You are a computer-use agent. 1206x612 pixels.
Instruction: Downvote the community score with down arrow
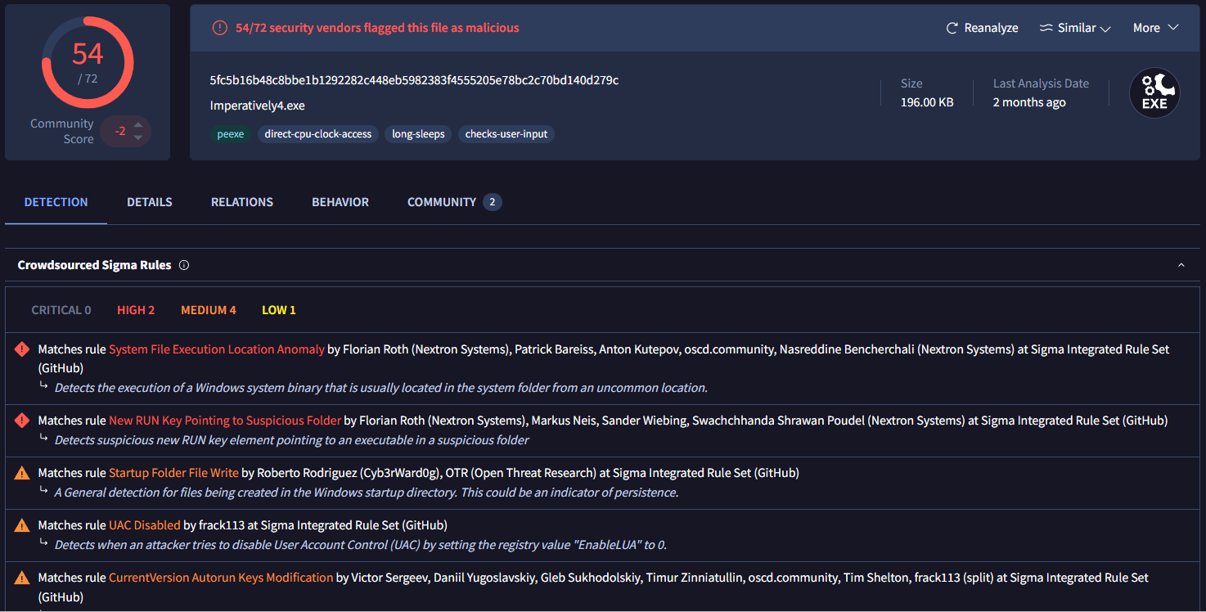[x=137, y=137]
